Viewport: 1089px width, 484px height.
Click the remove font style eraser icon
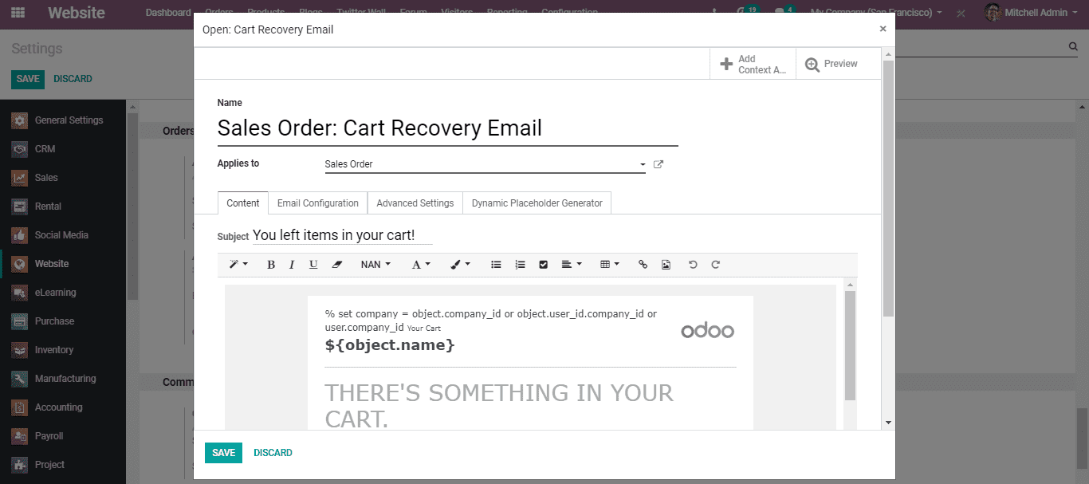(x=336, y=265)
